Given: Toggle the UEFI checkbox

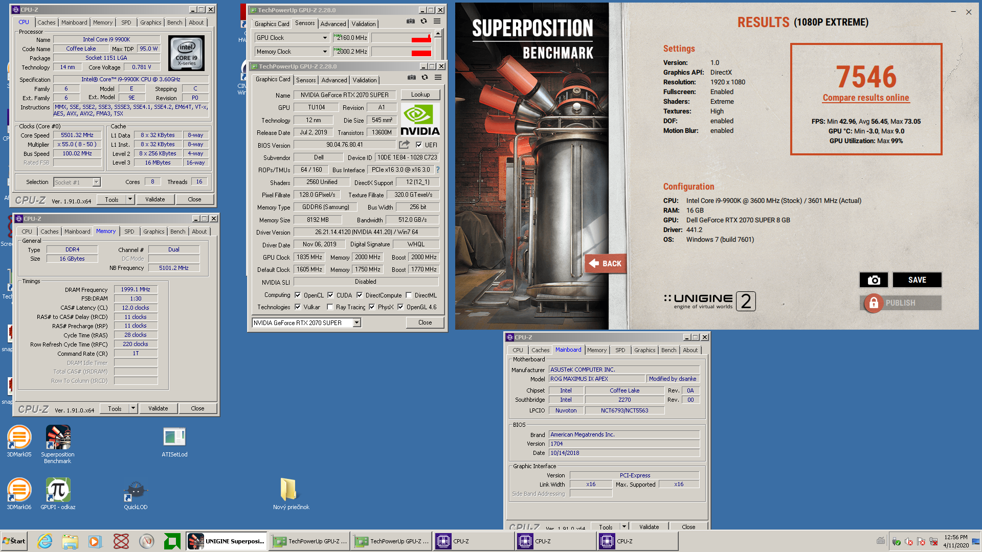Looking at the screenshot, I should coord(419,145).
